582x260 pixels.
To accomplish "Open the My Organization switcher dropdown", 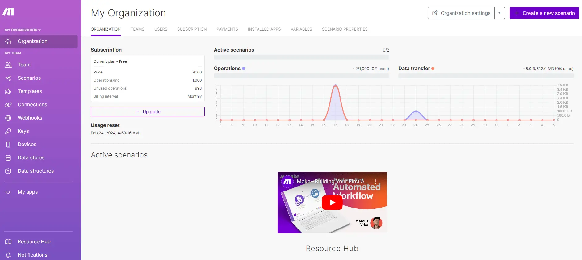I will pyautogui.click(x=23, y=30).
